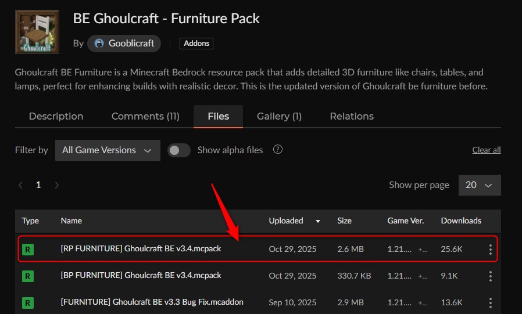Viewport: 522px width, 314px height.
Task: Click the 2.9 MB size cell
Action: (x=351, y=302)
